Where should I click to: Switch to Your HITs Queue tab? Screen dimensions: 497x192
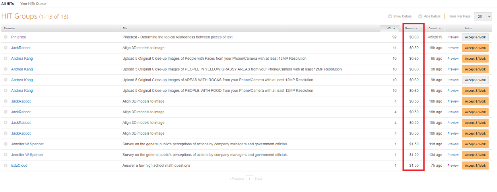pos(33,4)
